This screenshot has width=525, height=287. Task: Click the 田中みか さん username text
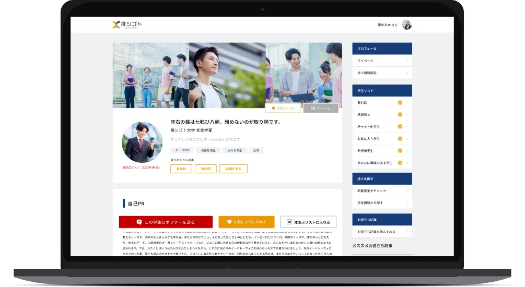point(388,25)
